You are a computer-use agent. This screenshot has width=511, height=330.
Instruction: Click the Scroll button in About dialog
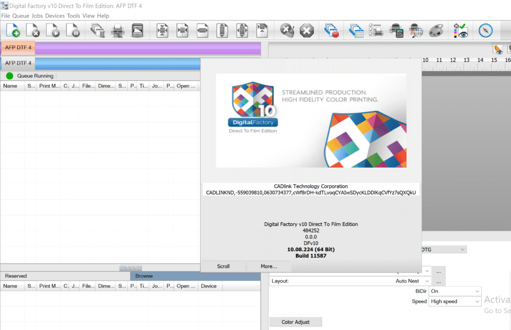223,266
